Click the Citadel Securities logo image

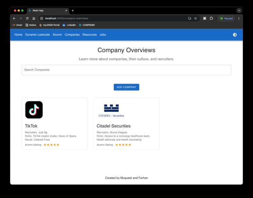click(111, 111)
